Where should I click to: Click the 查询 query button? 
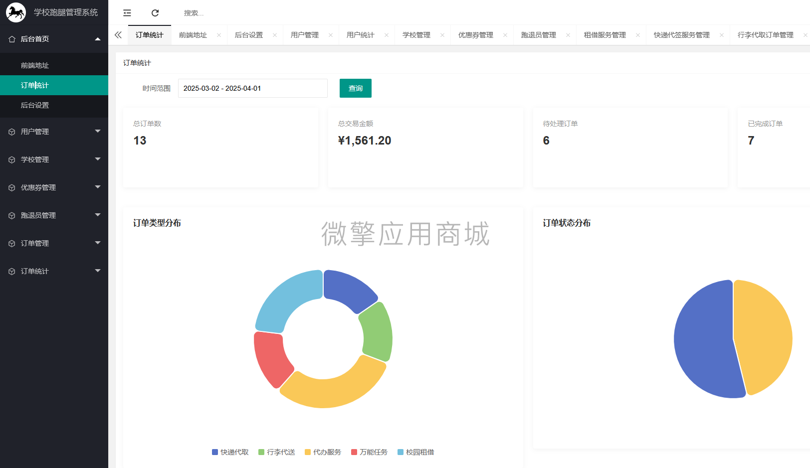(x=356, y=88)
